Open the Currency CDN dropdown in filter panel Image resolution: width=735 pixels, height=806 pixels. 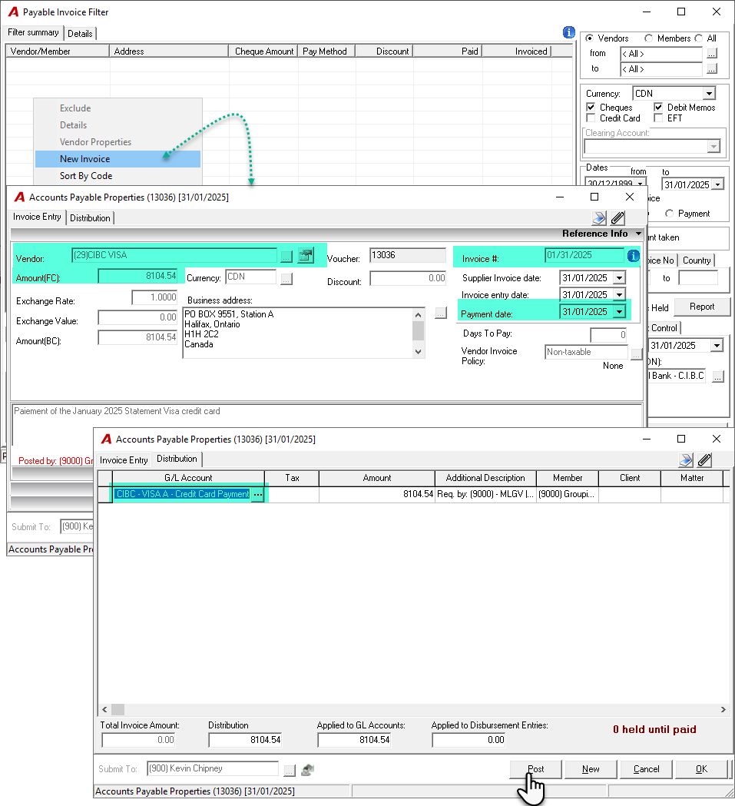(x=710, y=94)
